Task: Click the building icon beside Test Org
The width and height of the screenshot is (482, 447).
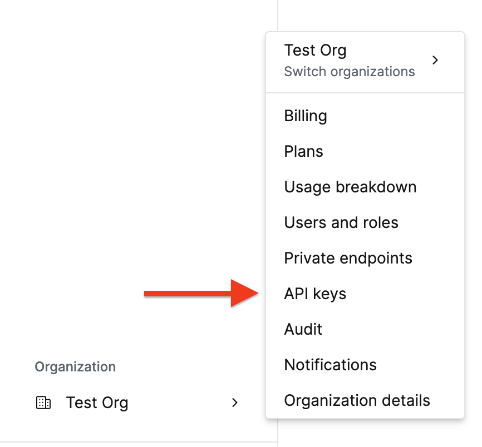Action: (x=43, y=403)
